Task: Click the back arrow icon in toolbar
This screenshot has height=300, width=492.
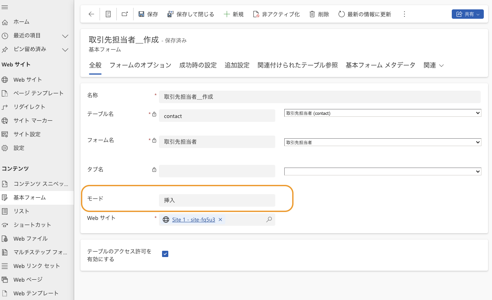Action: coord(91,14)
